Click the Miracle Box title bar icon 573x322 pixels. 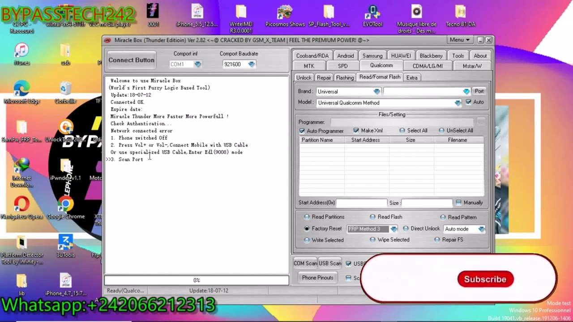(108, 40)
